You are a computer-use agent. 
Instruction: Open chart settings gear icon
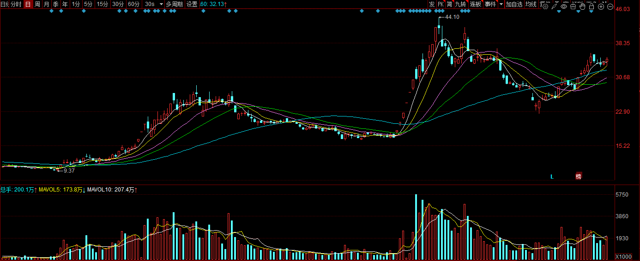(545, 6)
